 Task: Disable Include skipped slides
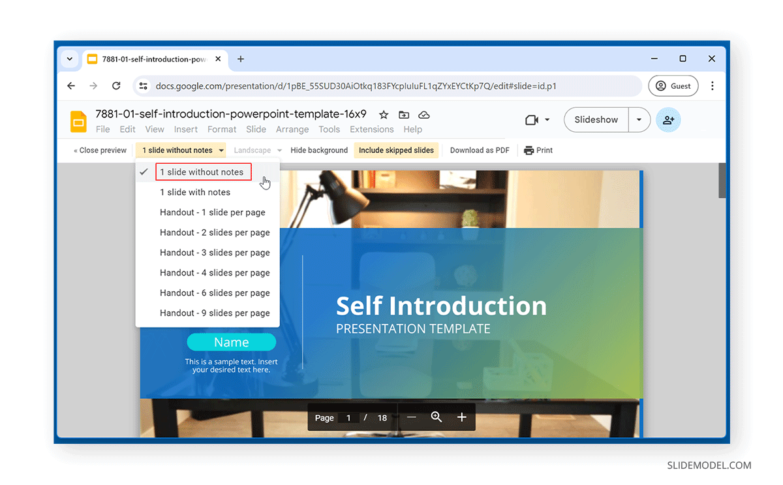396,150
